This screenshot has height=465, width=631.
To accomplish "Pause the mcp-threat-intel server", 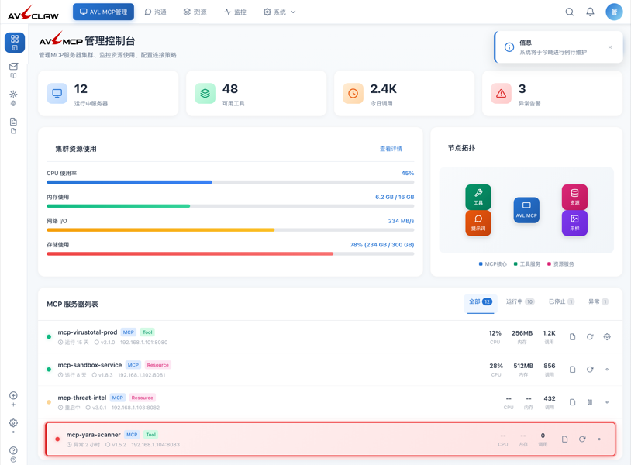I will (x=590, y=402).
